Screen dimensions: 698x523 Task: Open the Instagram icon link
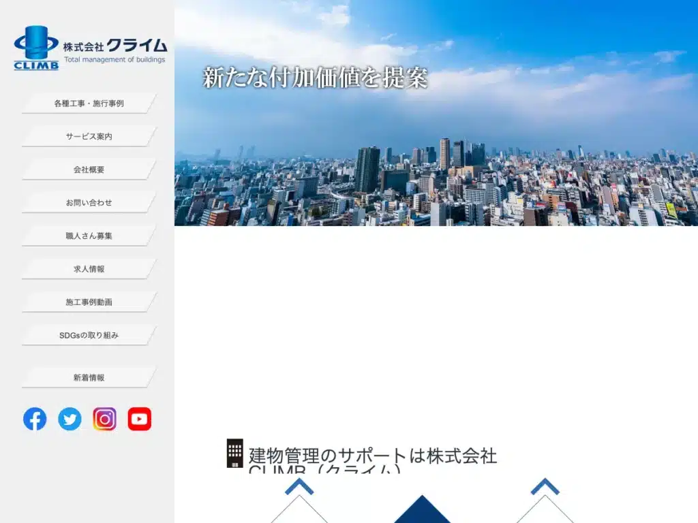(104, 419)
